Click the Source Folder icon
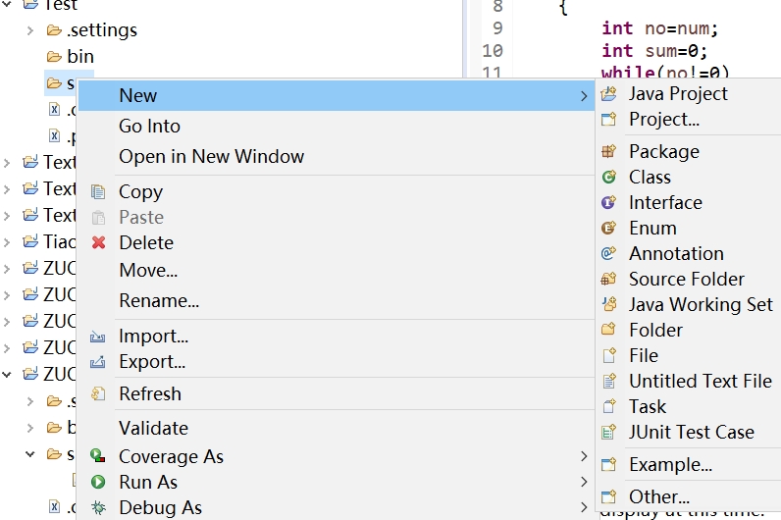 click(609, 280)
